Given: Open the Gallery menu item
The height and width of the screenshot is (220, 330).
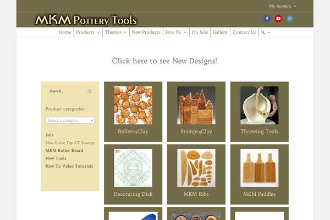Looking at the screenshot, I should (x=220, y=32).
